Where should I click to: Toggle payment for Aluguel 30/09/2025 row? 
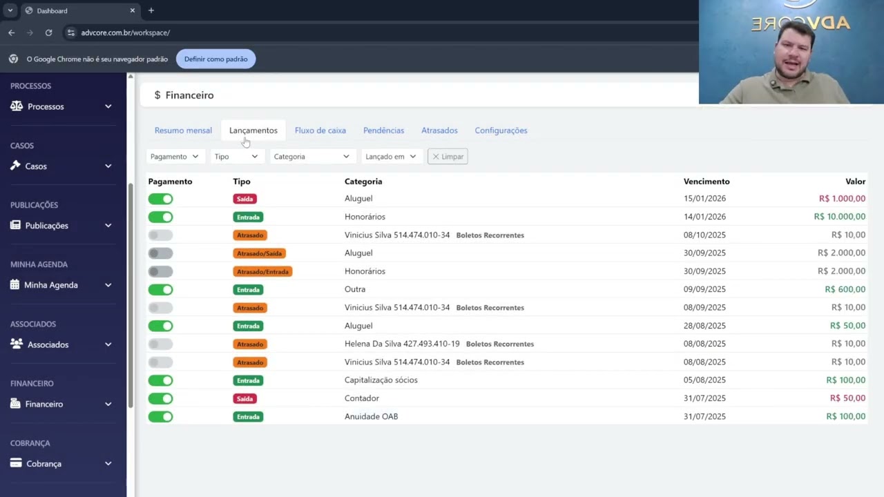pyautogui.click(x=160, y=253)
